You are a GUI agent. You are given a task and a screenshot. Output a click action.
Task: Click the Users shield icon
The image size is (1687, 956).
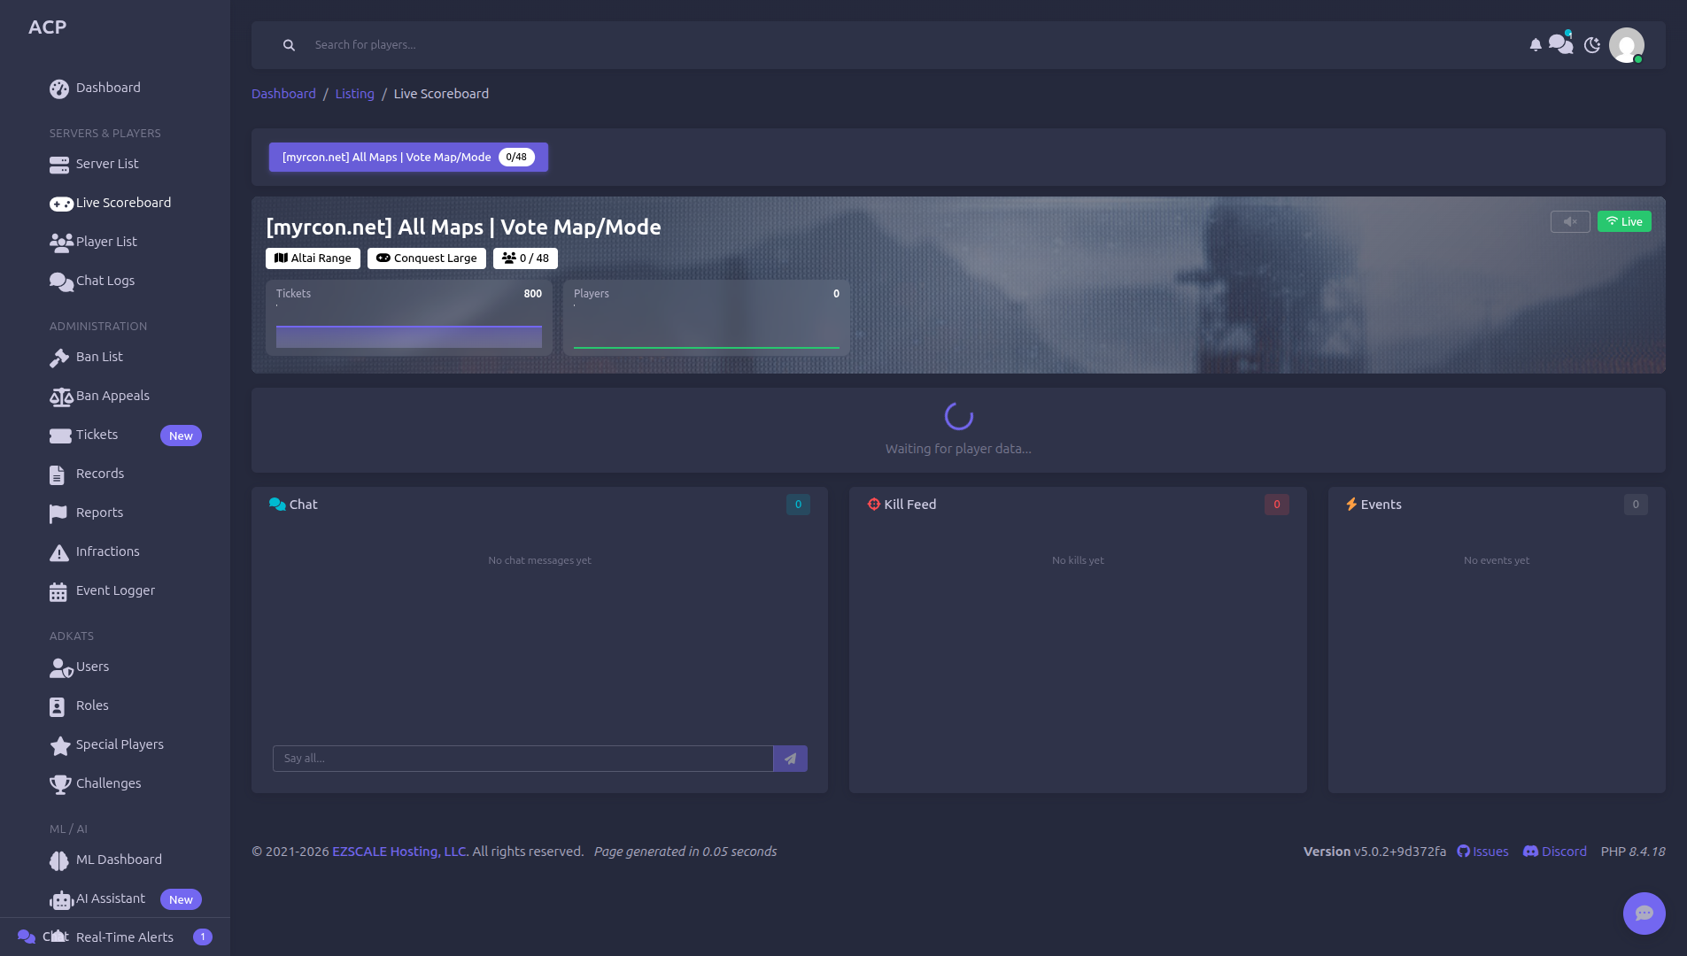[x=61, y=667]
